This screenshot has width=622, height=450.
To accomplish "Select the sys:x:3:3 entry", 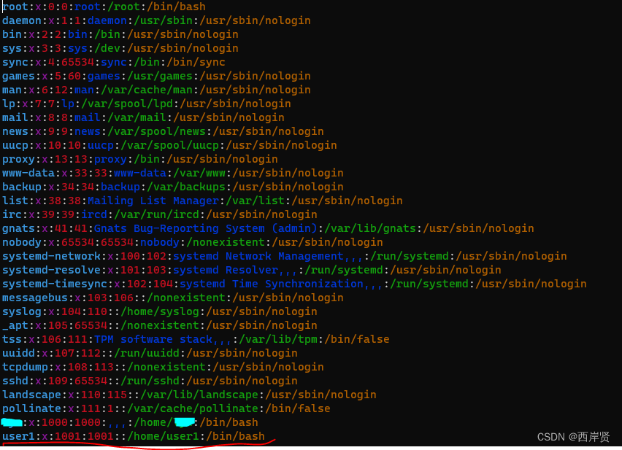I will point(120,48).
